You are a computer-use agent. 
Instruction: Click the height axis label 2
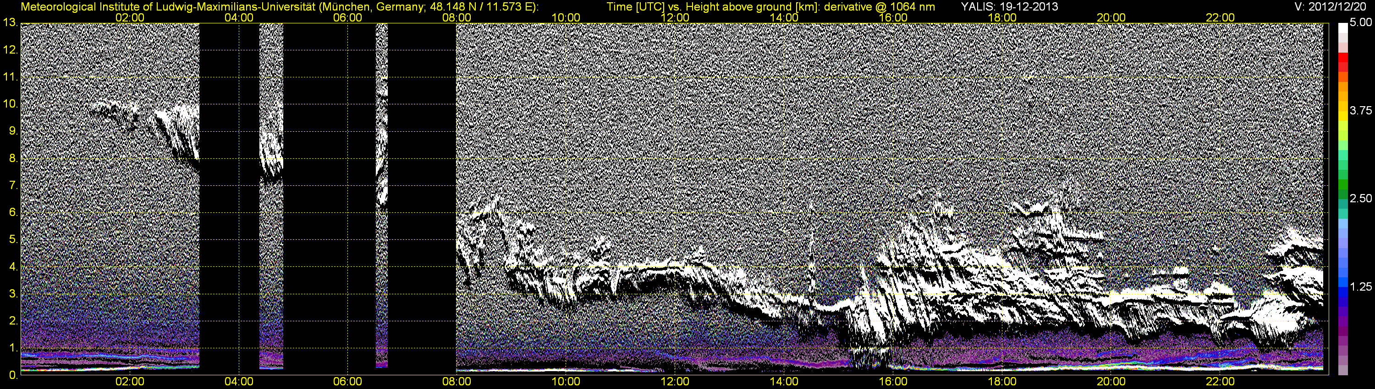click(13, 321)
